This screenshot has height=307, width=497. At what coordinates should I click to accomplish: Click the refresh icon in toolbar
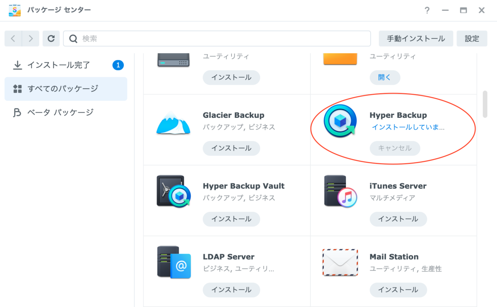[51, 38]
